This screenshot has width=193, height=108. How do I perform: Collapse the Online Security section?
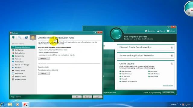172,64
